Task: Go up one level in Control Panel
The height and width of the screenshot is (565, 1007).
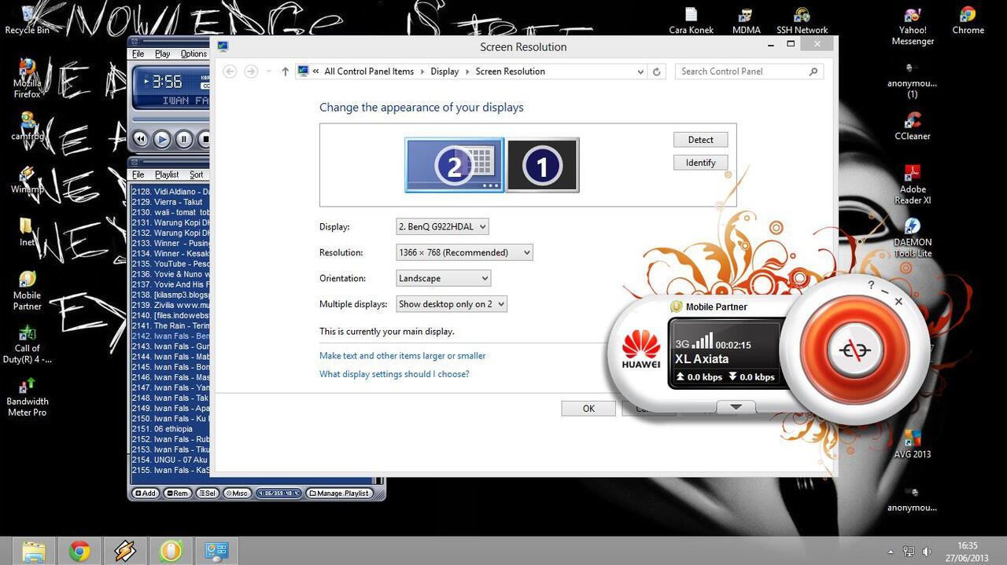Action: click(285, 72)
